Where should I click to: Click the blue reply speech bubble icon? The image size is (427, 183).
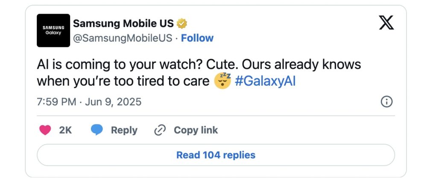tap(97, 130)
